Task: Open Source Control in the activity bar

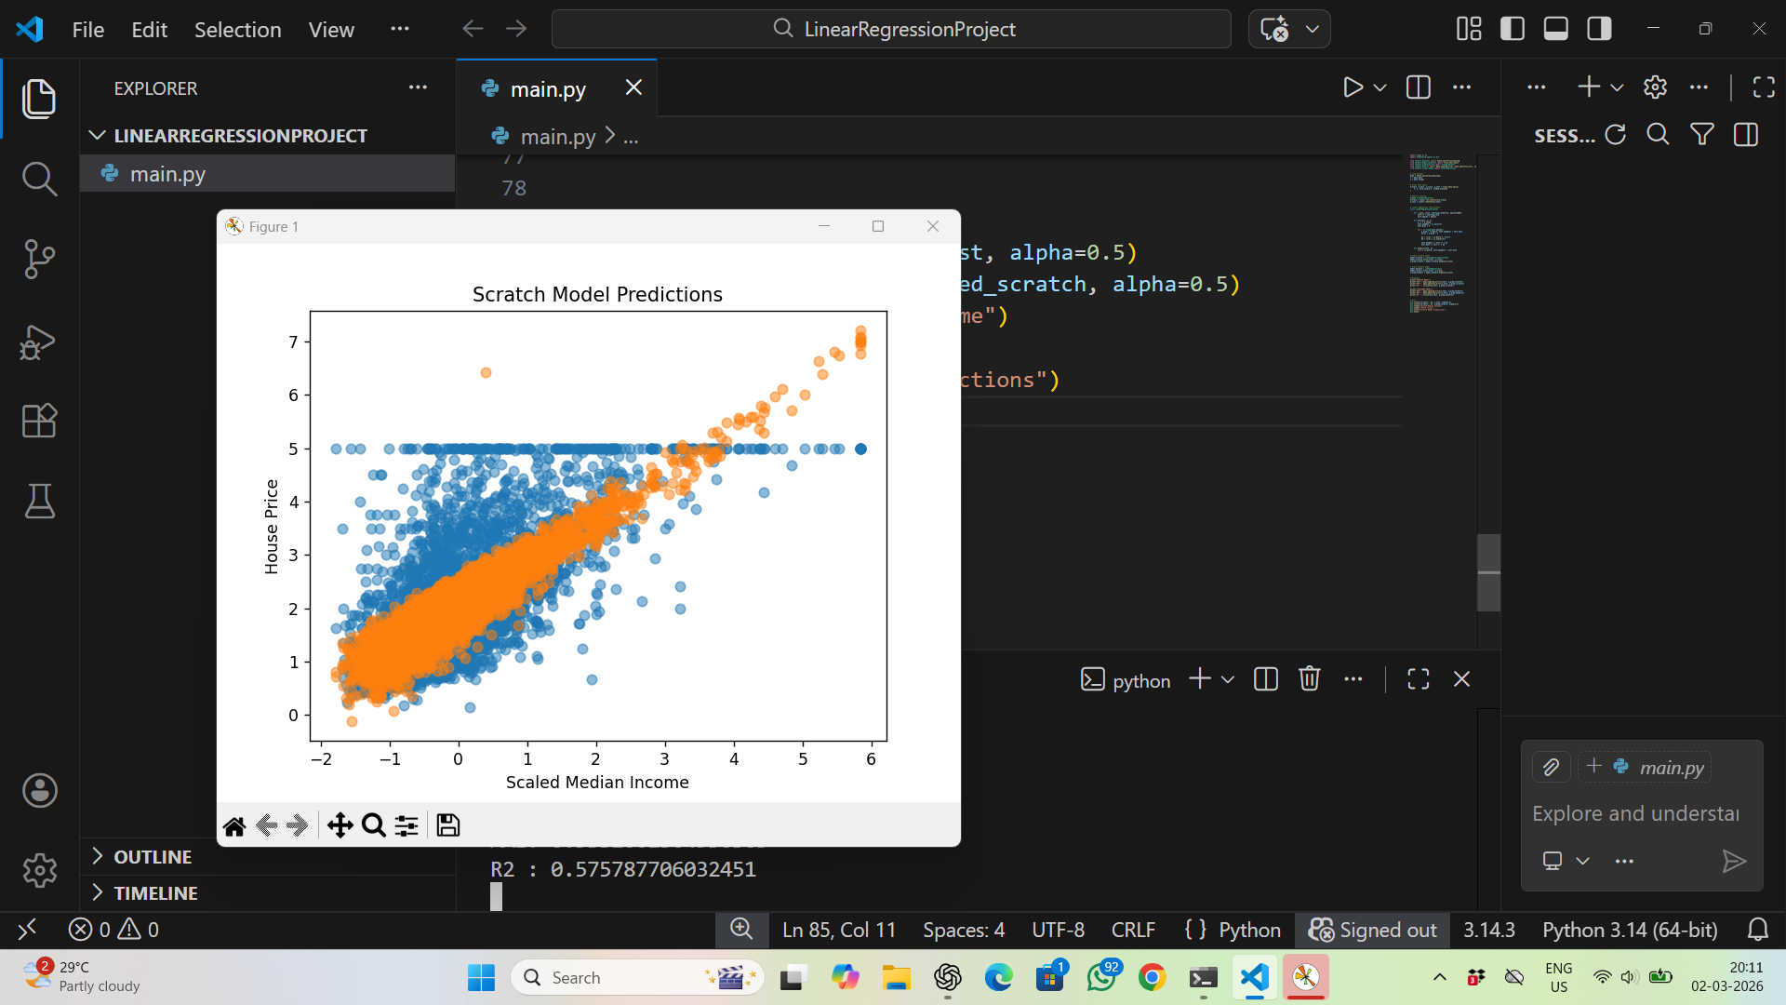Action: click(39, 259)
